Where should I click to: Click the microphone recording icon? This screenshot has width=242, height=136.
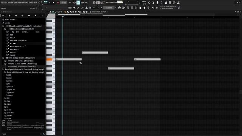point(157,3)
